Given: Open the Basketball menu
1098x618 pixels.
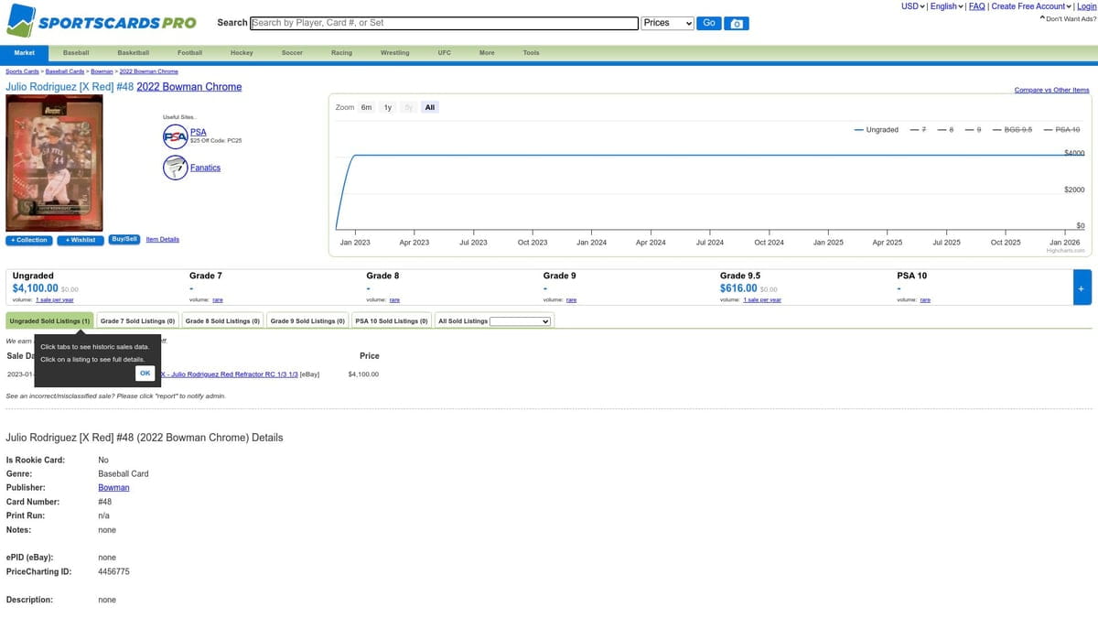Looking at the screenshot, I should click(134, 53).
